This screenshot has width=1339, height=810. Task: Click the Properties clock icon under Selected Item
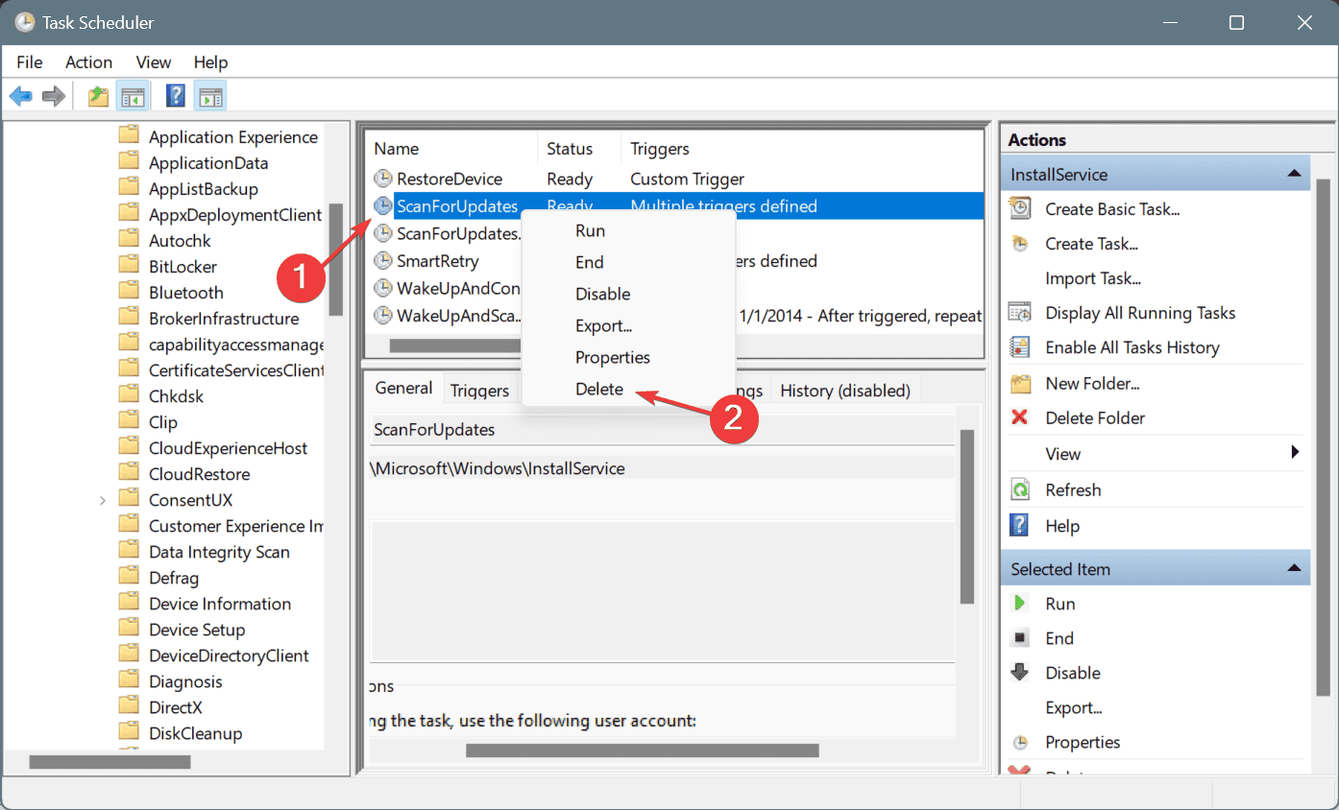point(1020,743)
